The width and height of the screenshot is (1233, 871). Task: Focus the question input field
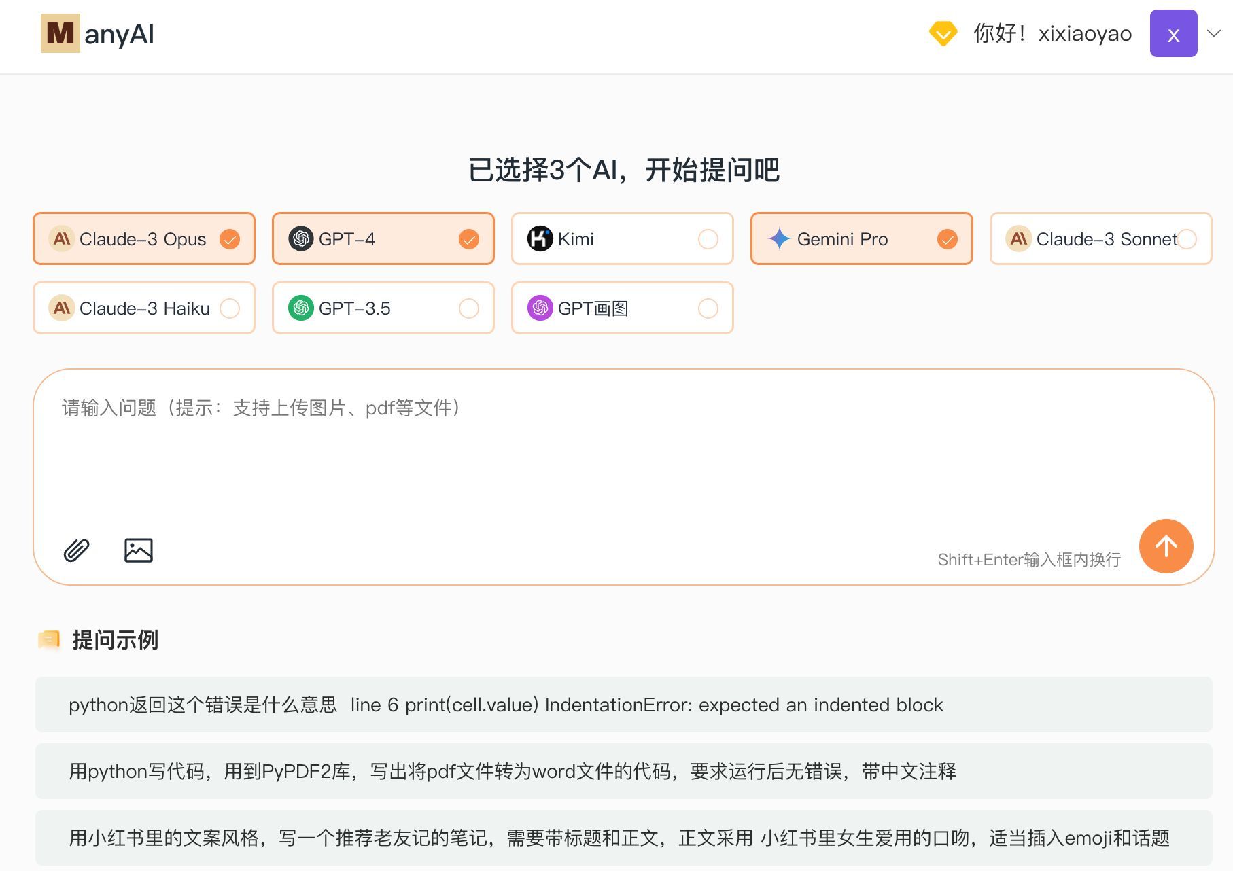pyautogui.click(x=623, y=476)
